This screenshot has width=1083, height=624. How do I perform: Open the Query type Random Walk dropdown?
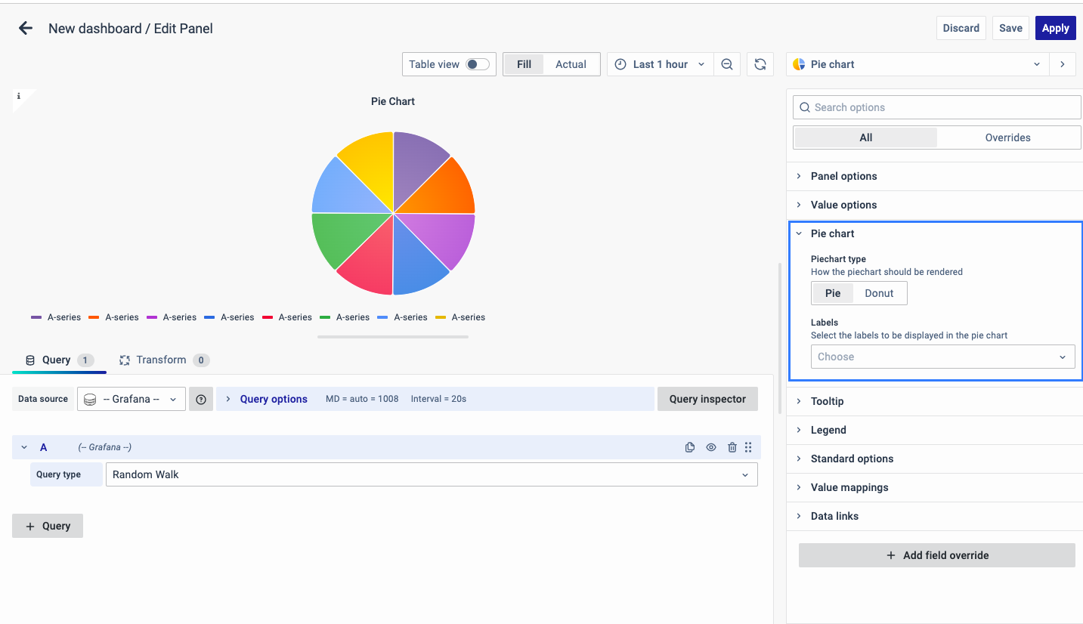point(431,474)
